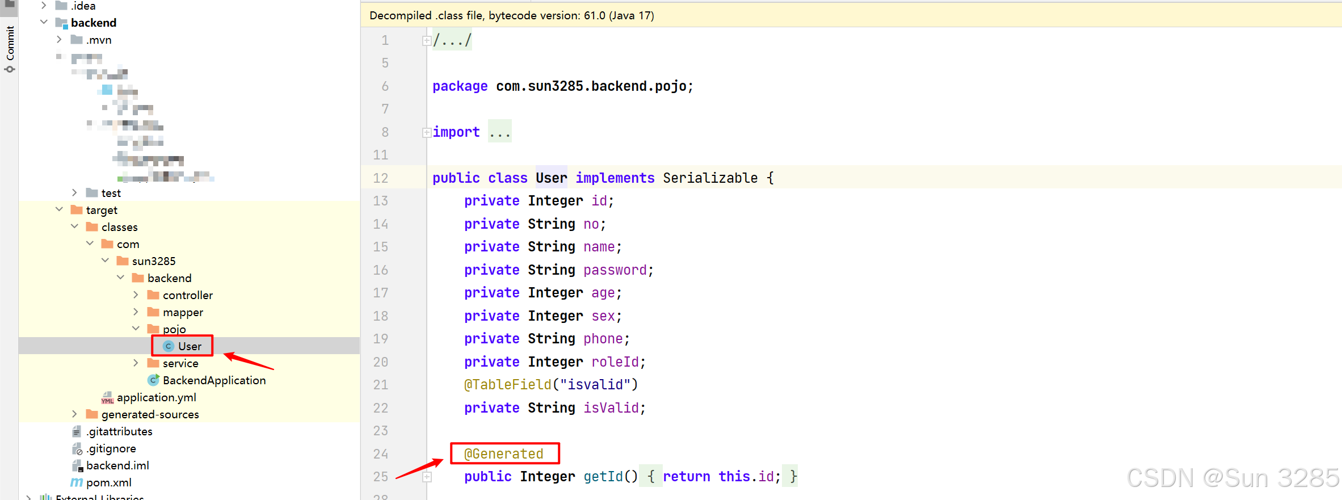Click the 'isValid' field name
Screen dimensions: 1342x500
coord(611,408)
